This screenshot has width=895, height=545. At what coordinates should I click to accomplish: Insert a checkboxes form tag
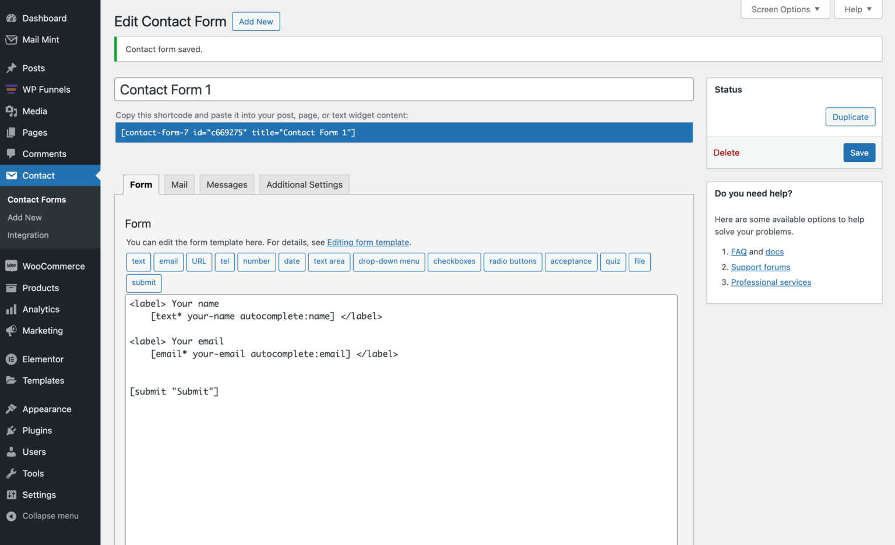[x=454, y=261]
